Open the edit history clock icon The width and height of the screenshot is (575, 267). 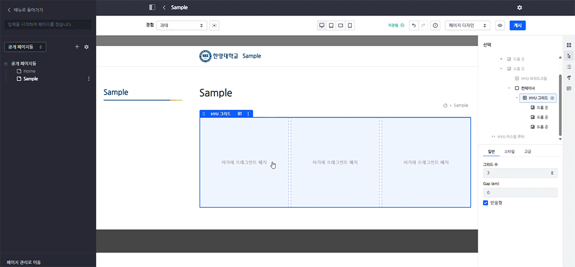(435, 25)
